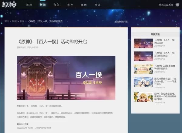Click the 成长关爱系统 link

(x=166, y=5)
